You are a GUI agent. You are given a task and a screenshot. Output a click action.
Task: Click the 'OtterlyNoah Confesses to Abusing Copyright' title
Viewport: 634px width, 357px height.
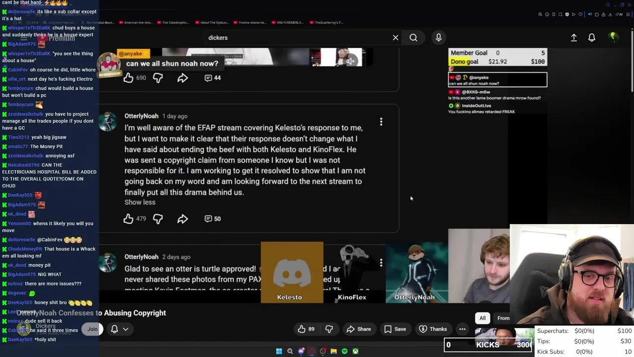click(x=91, y=313)
